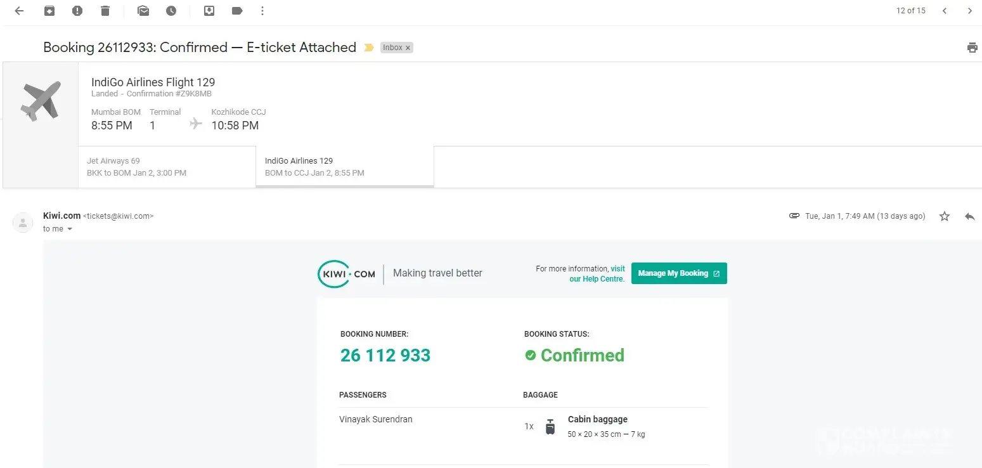The width and height of the screenshot is (982, 468).
Task: Move email to another folder
Action: pos(209,11)
